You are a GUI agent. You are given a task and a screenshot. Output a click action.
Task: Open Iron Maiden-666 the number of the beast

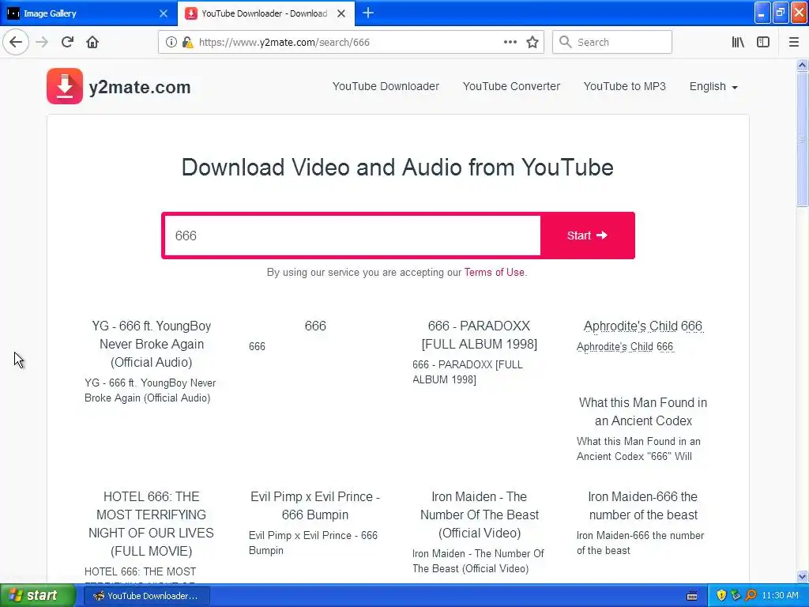click(643, 505)
